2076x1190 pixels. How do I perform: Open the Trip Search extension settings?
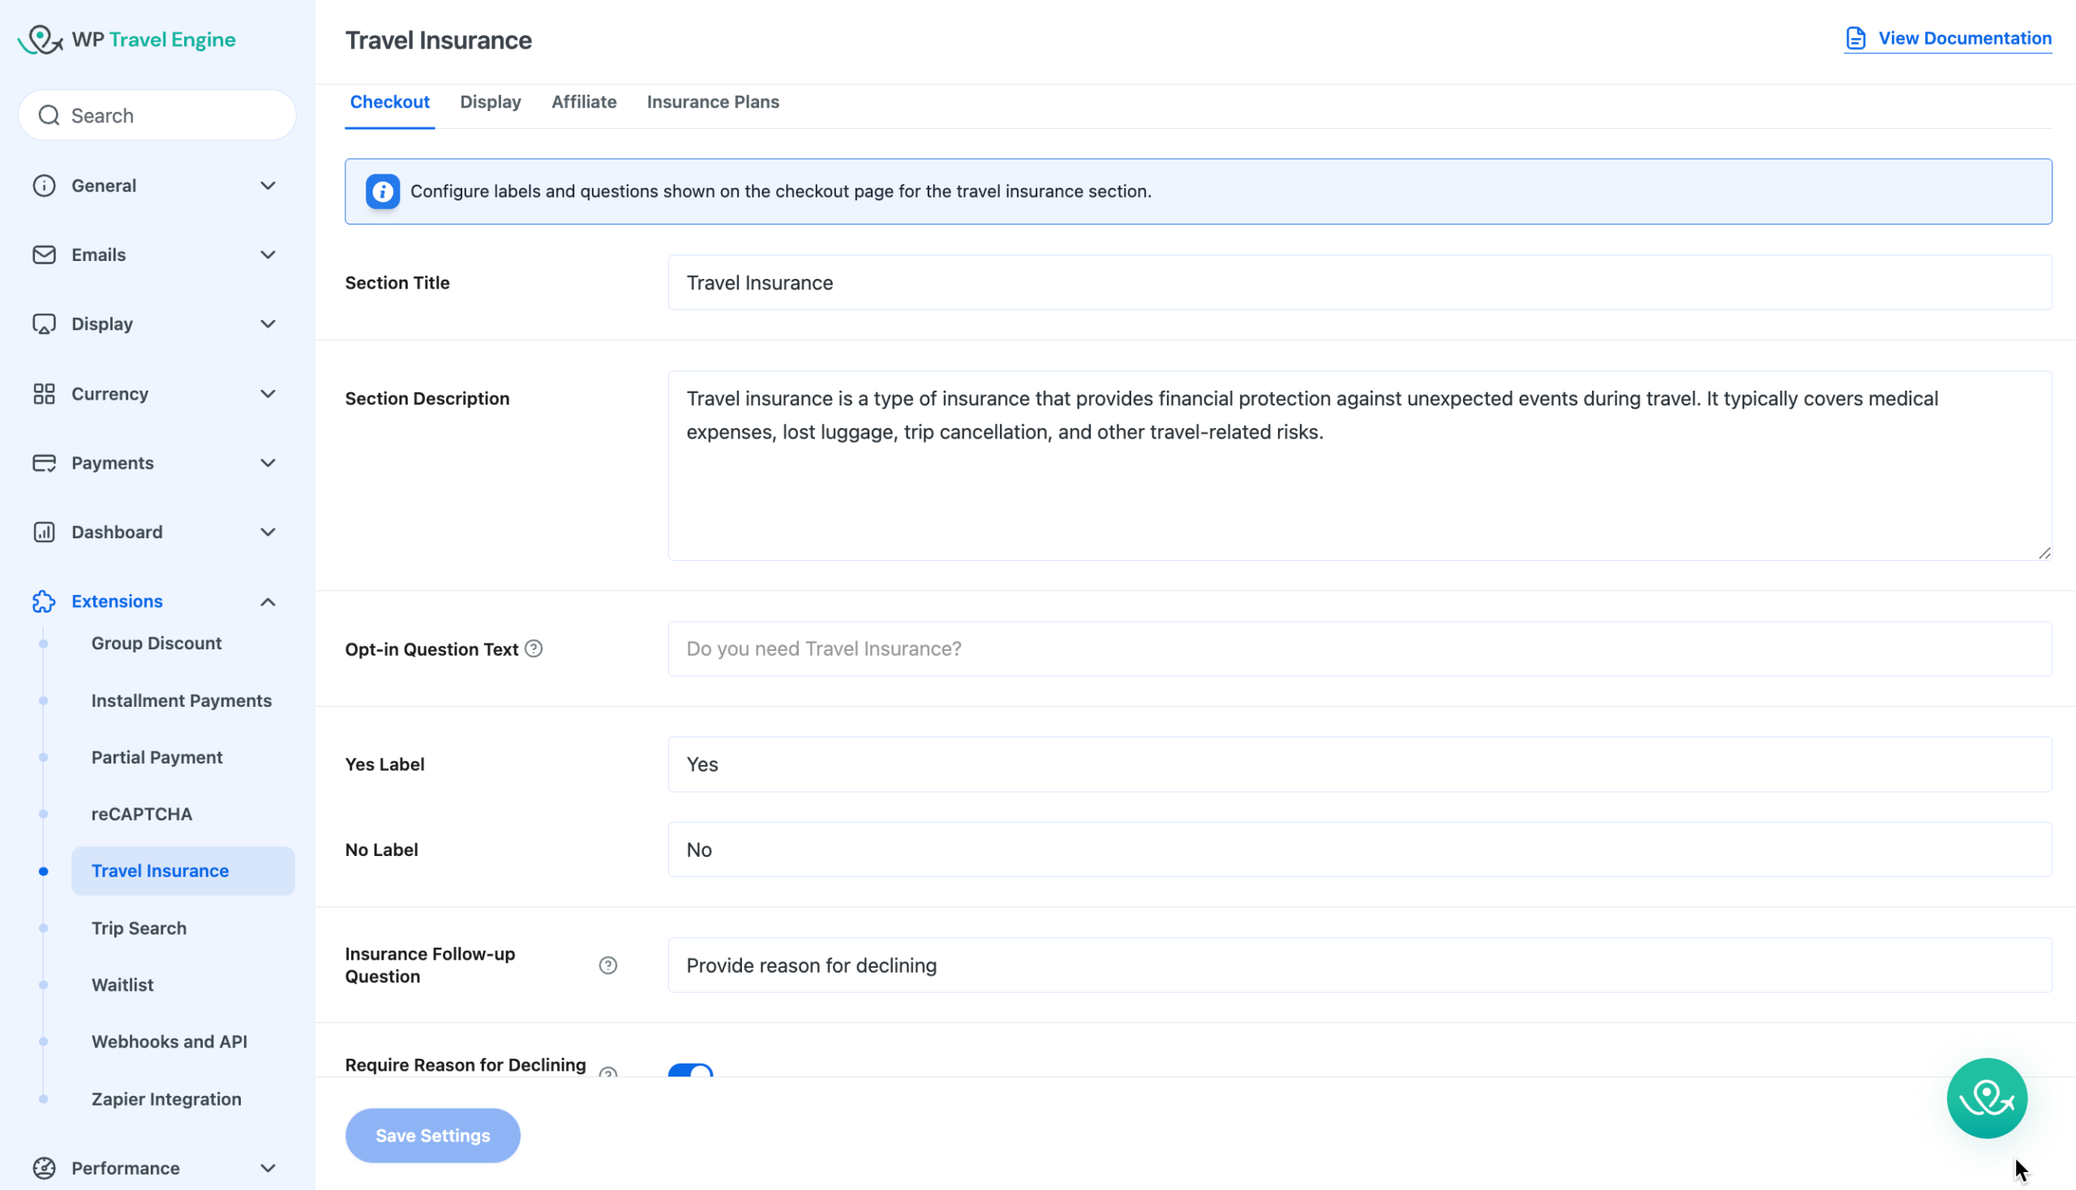[x=139, y=927]
